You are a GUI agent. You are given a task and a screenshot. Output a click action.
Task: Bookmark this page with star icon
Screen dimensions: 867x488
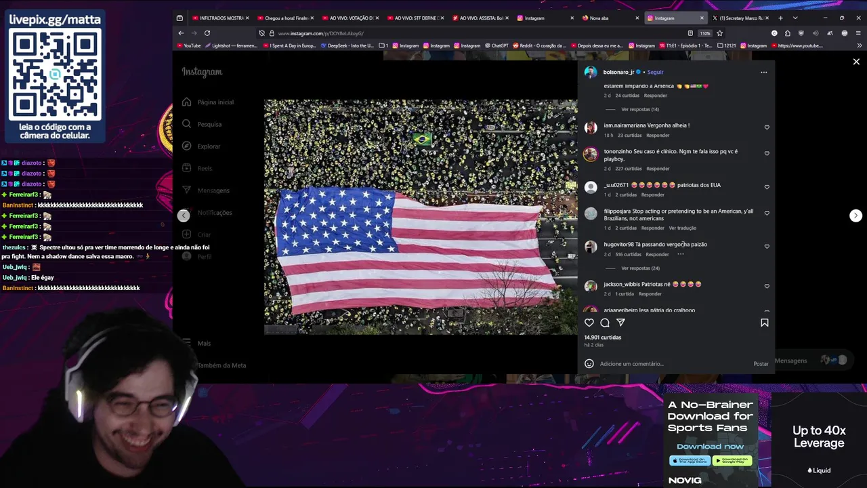point(719,33)
